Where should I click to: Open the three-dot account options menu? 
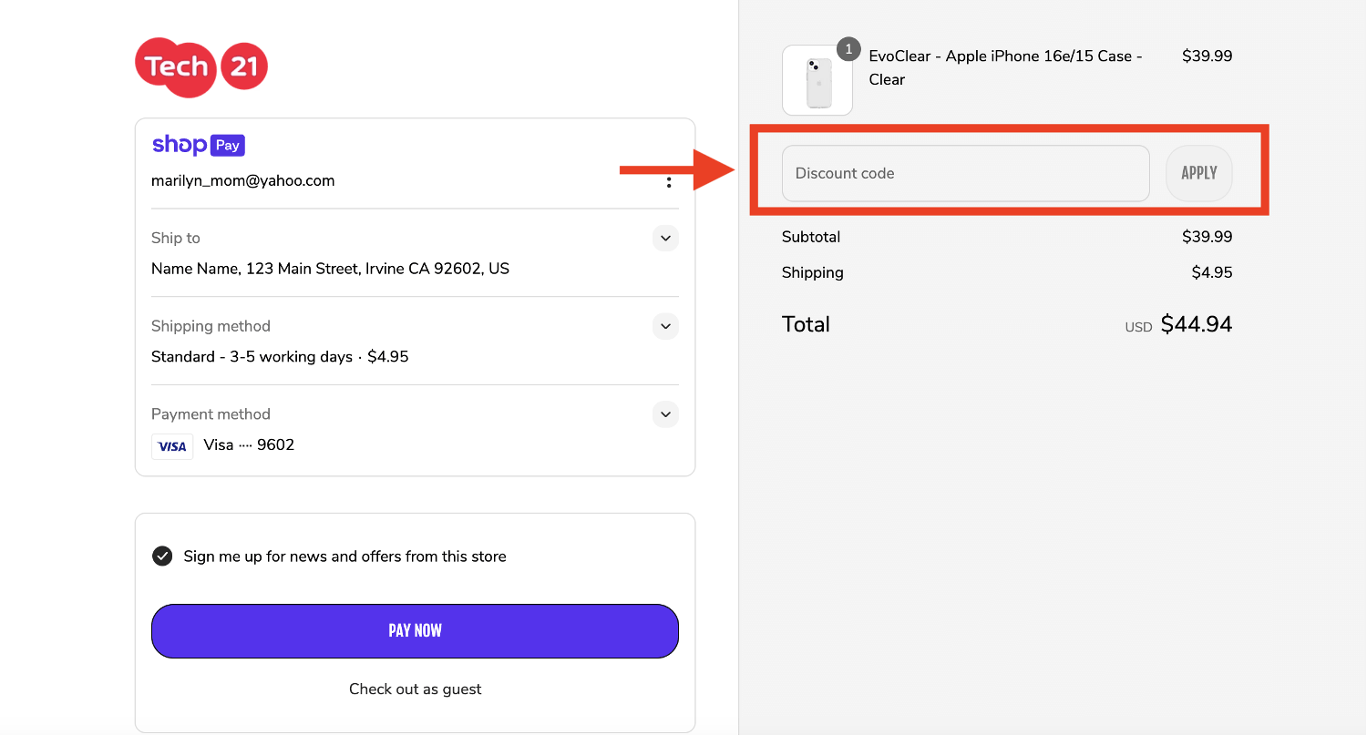pyautogui.click(x=669, y=182)
